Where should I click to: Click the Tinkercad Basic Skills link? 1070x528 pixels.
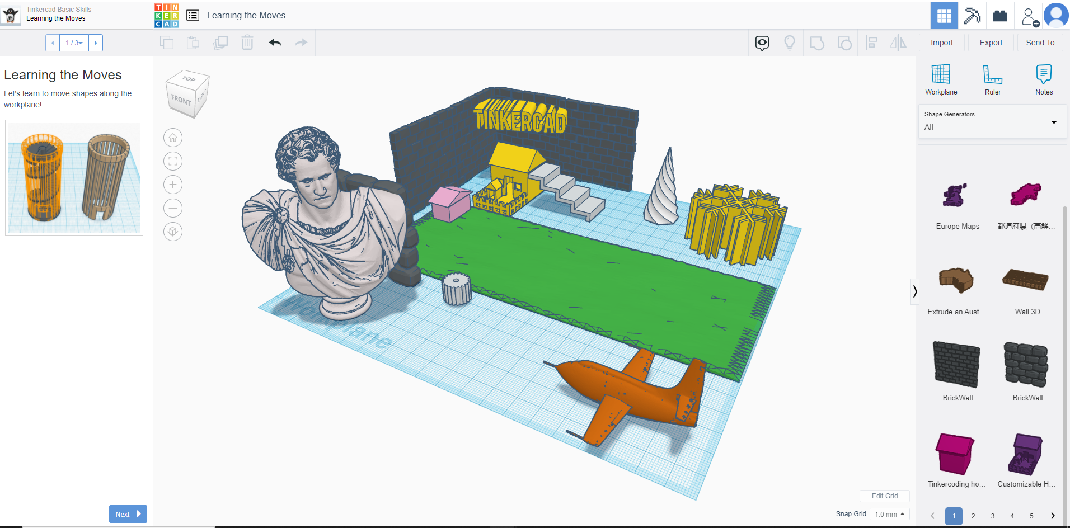(x=59, y=10)
